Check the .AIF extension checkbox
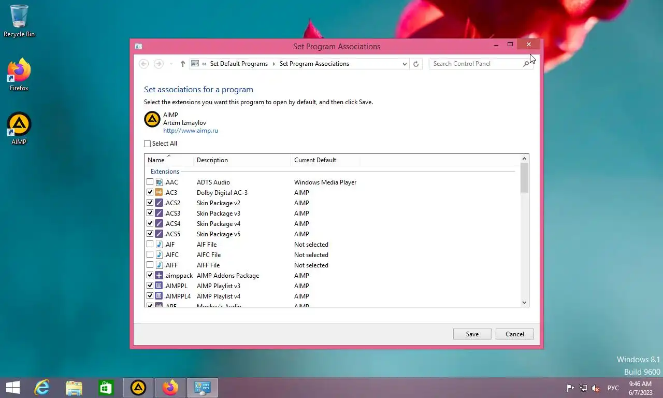663x398 pixels. 150,244
